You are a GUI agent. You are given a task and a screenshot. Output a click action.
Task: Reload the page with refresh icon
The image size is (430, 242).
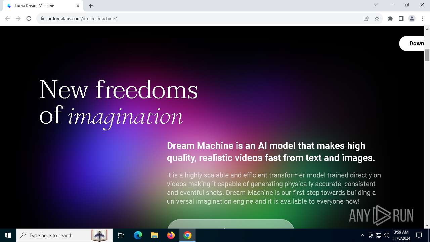click(29, 18)
